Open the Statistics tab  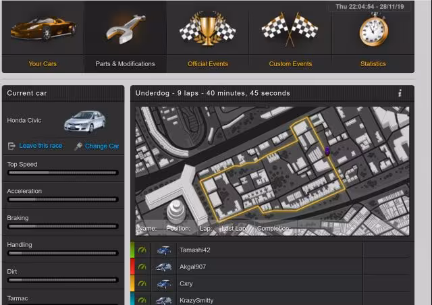tap(373, 64)
